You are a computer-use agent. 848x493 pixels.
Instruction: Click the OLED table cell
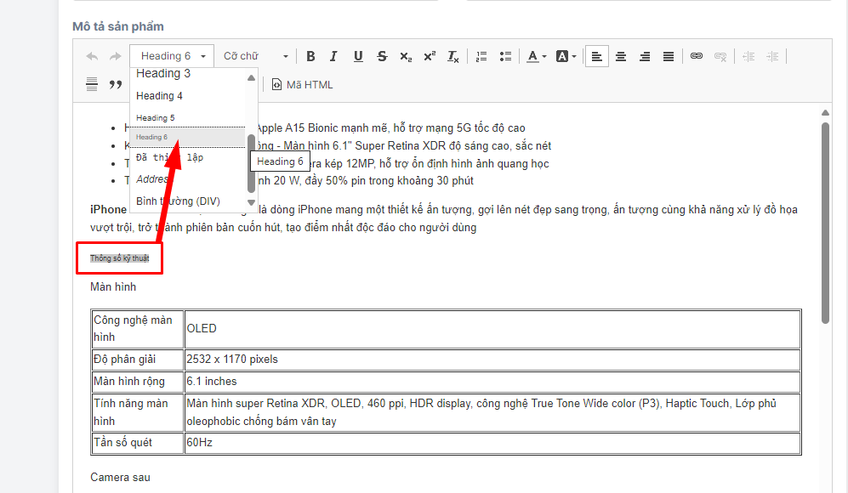pyautogui.click(x=492, y=329)
